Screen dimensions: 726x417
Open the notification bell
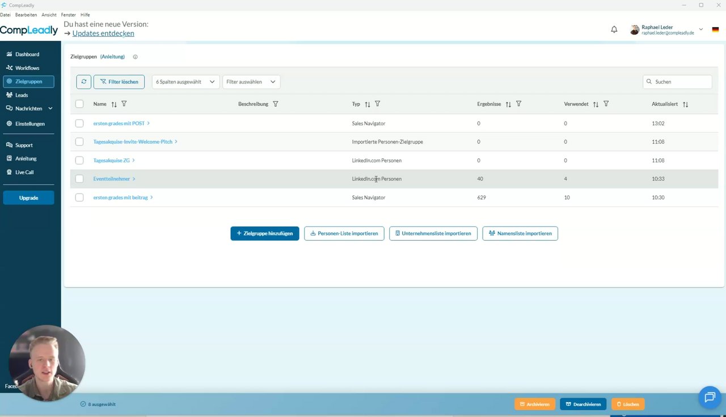pyautogui.click(x=614, y=30)
